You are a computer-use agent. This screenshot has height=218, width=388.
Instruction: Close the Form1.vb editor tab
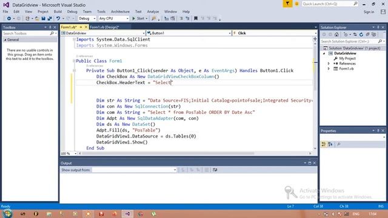pos(86,27)
